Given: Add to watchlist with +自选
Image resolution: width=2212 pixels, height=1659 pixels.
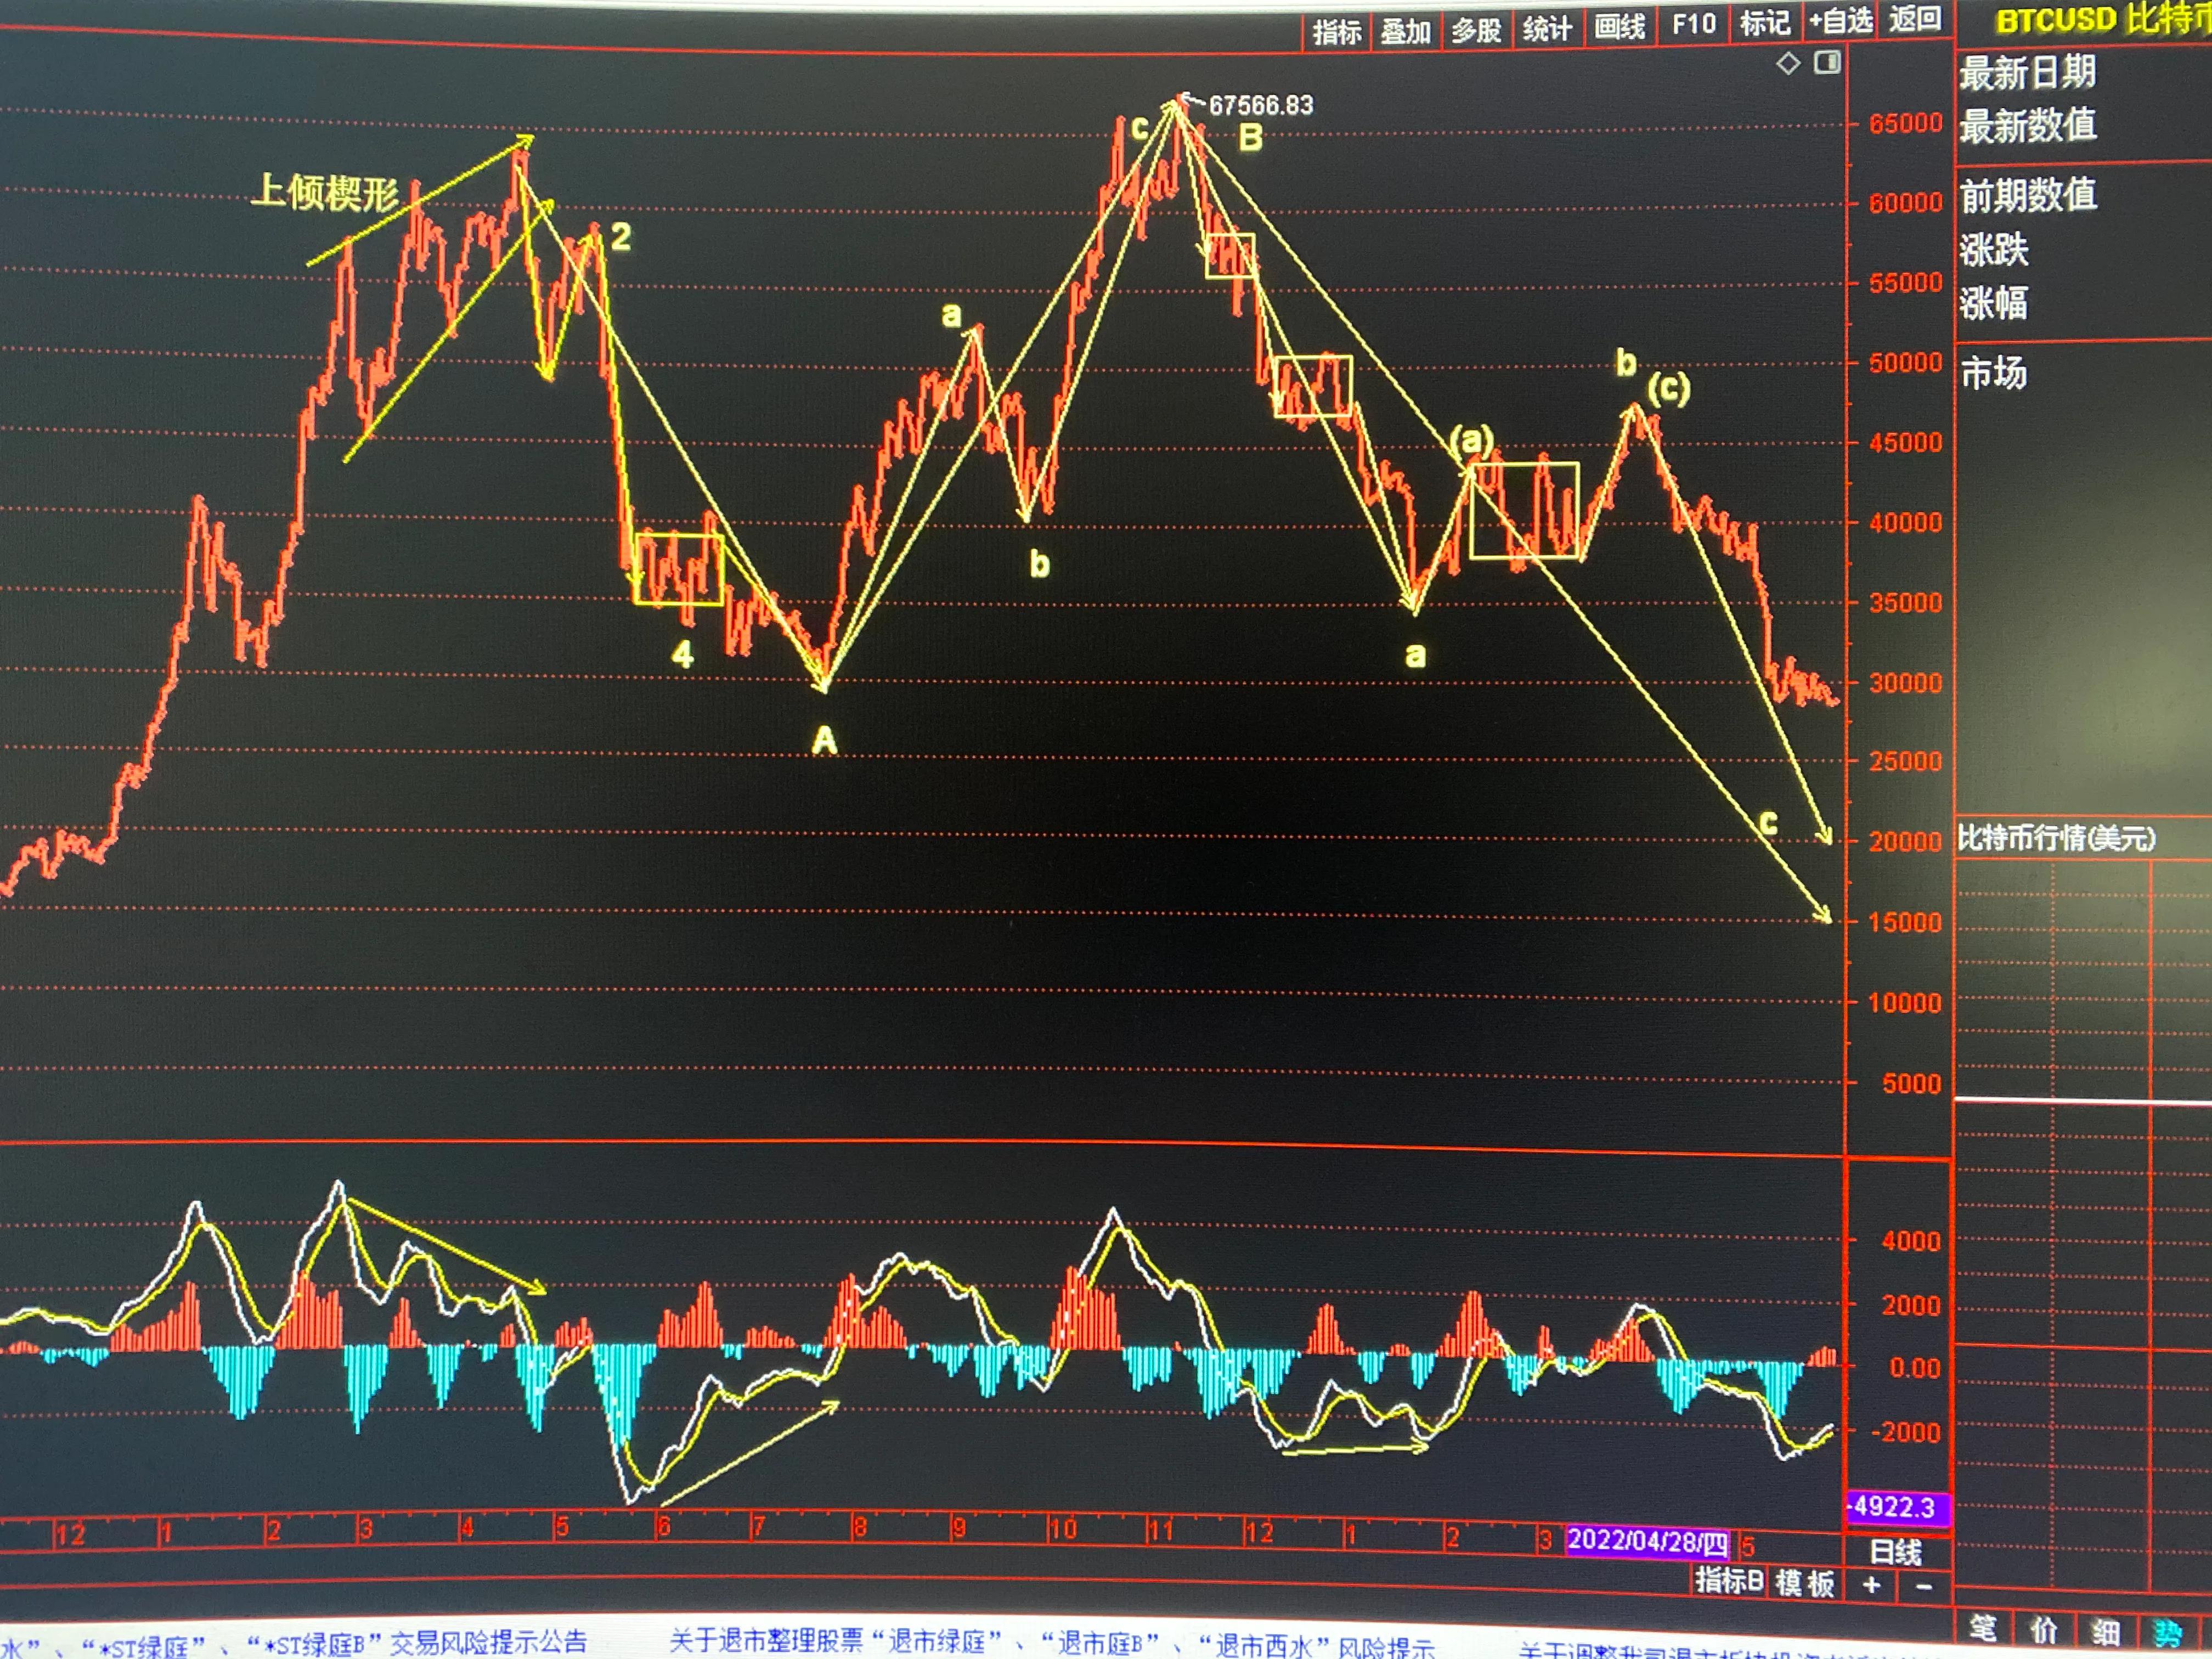Looking at the screenshot, I should tap(1840, 20).
